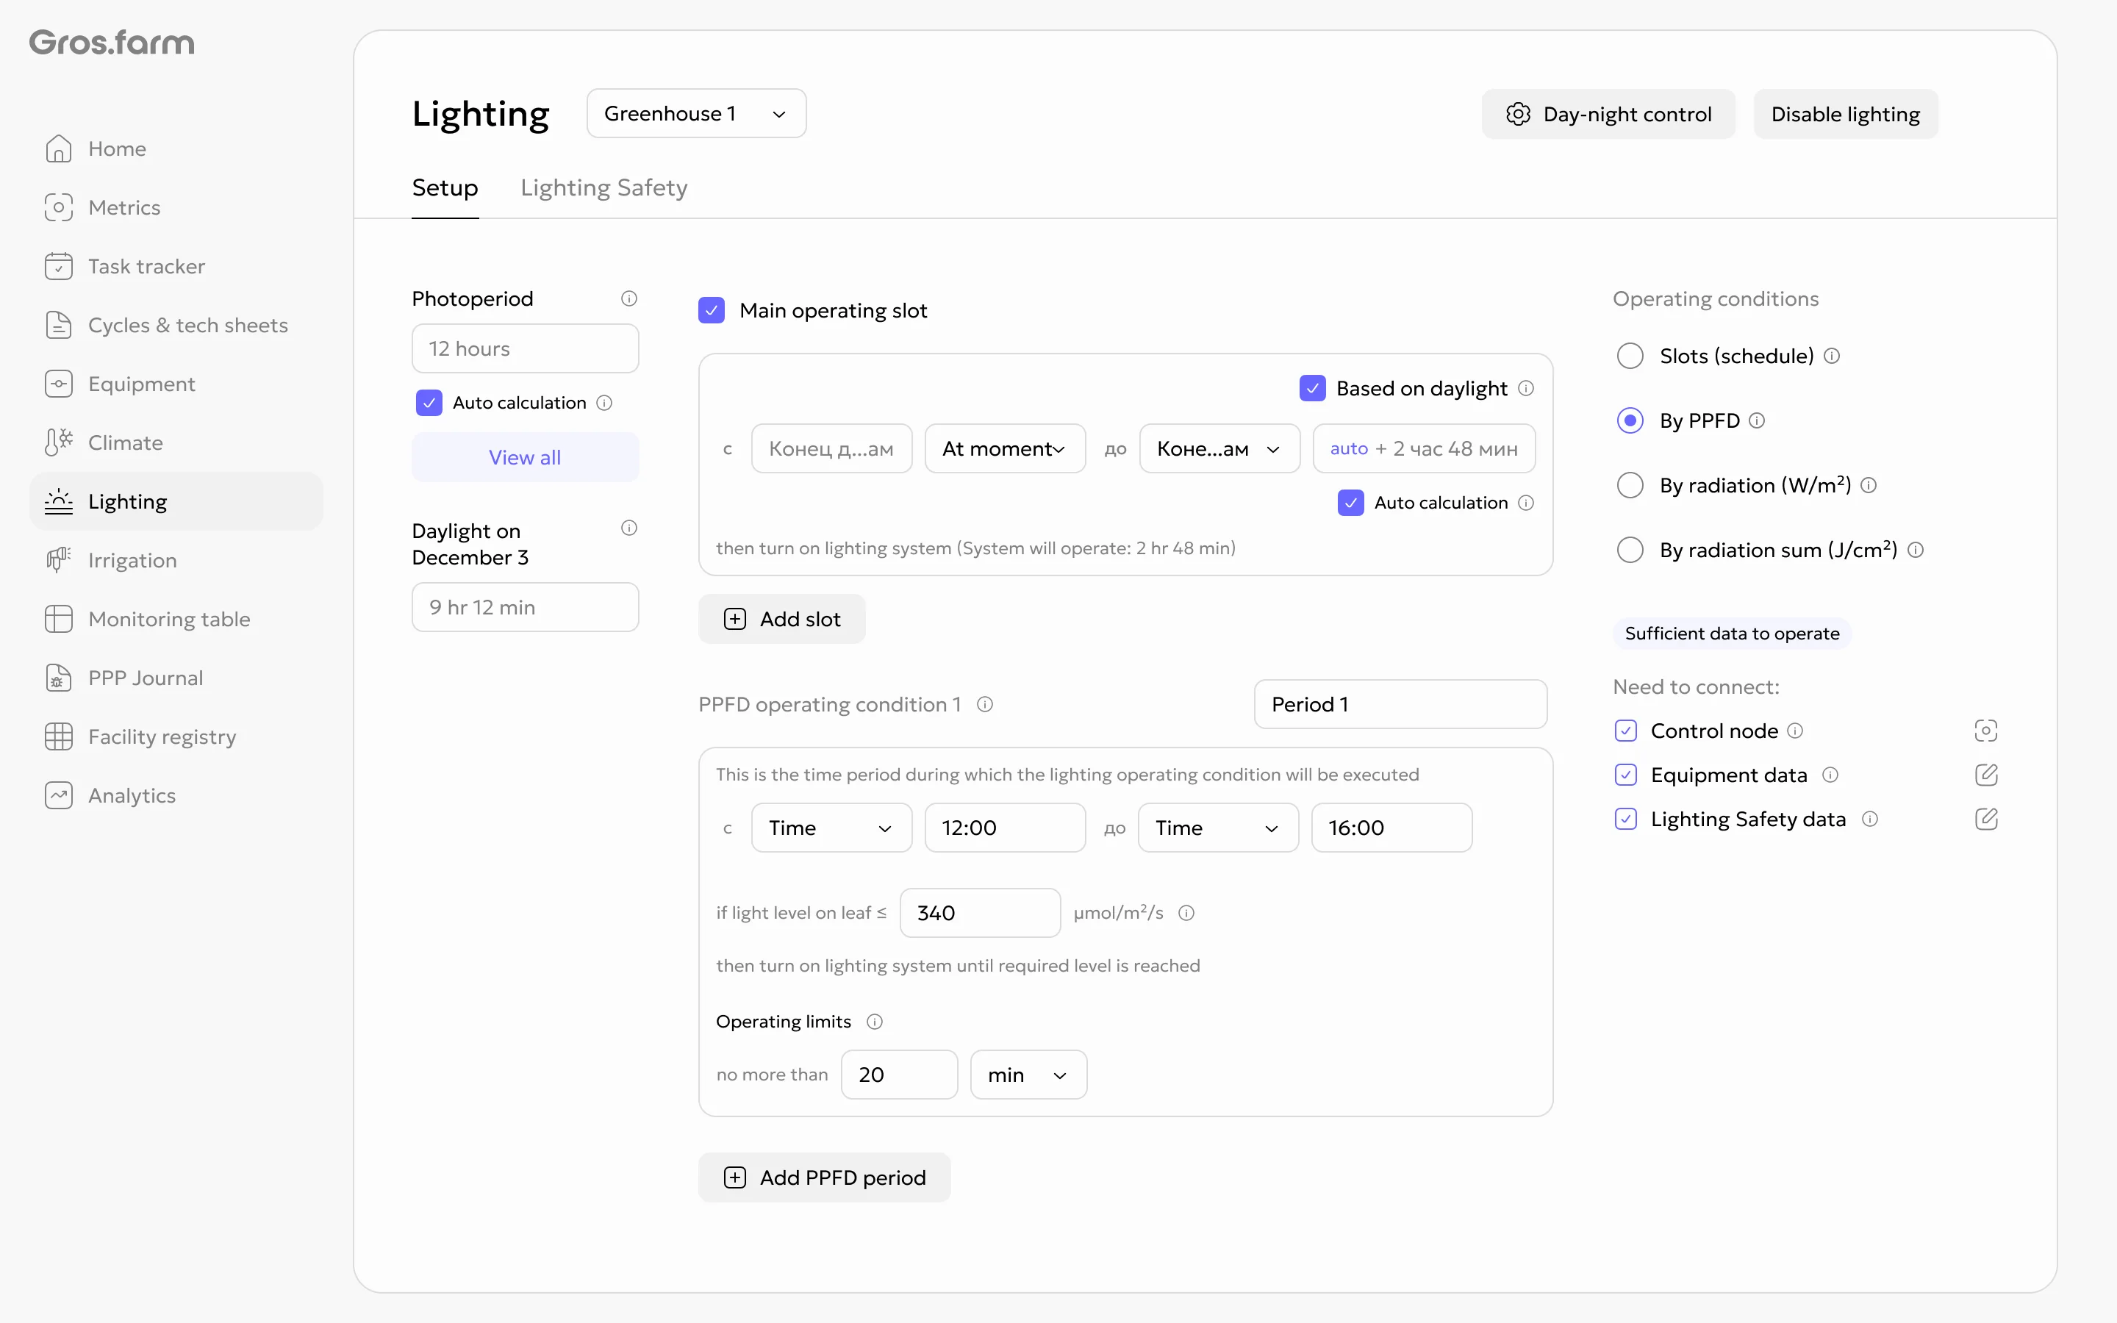2117x1323 pixels.
Task: Click the Disable lighting button
Action: coord(1846,114)
